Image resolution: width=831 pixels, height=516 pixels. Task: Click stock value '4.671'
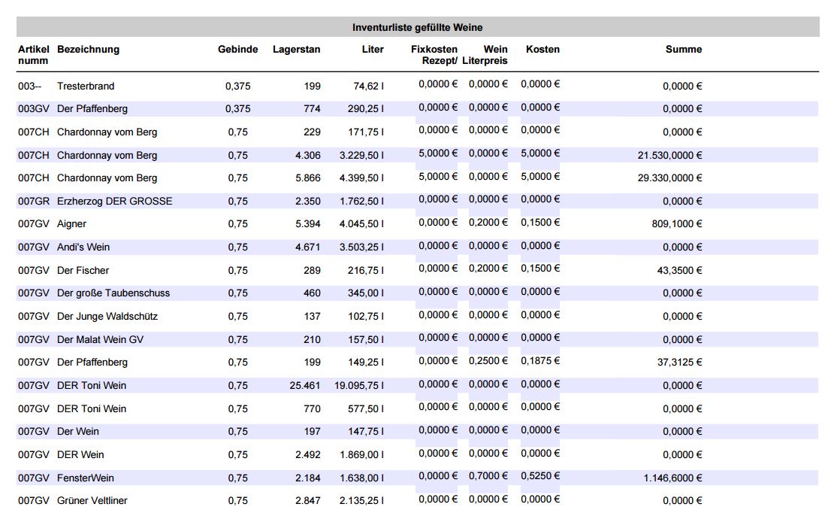pos(308,247)
